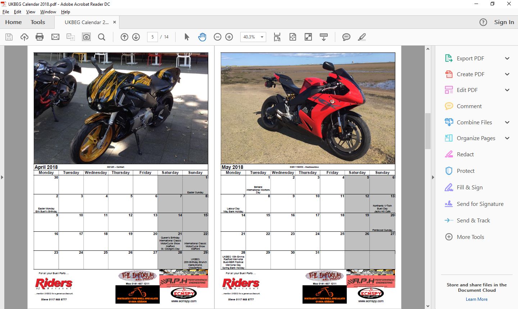Viewport: 518px width, 309px height.
Task: Expand the Organize Pages options
Action: (x=507, y=138)
